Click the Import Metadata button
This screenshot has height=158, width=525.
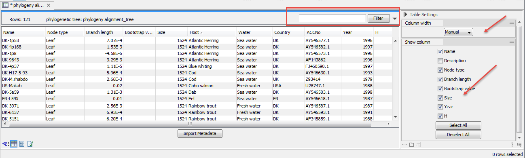point(200,134)
